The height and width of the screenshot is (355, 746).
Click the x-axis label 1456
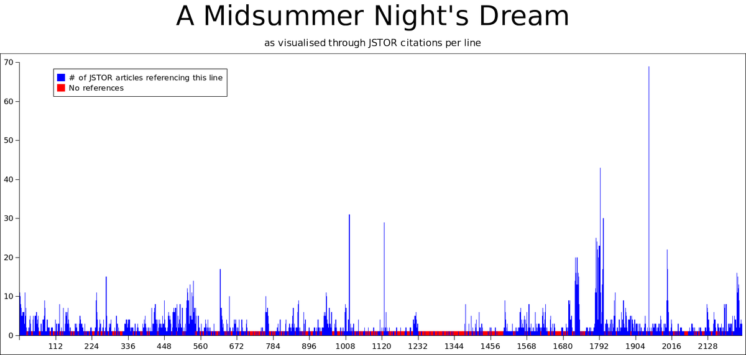click(x=490, y=346)
